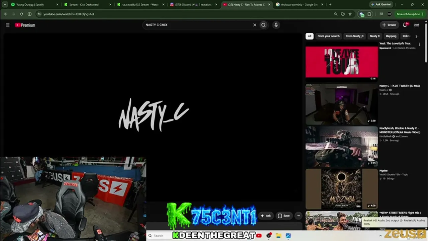Show more filter chips with right chevron

(416, 36)
